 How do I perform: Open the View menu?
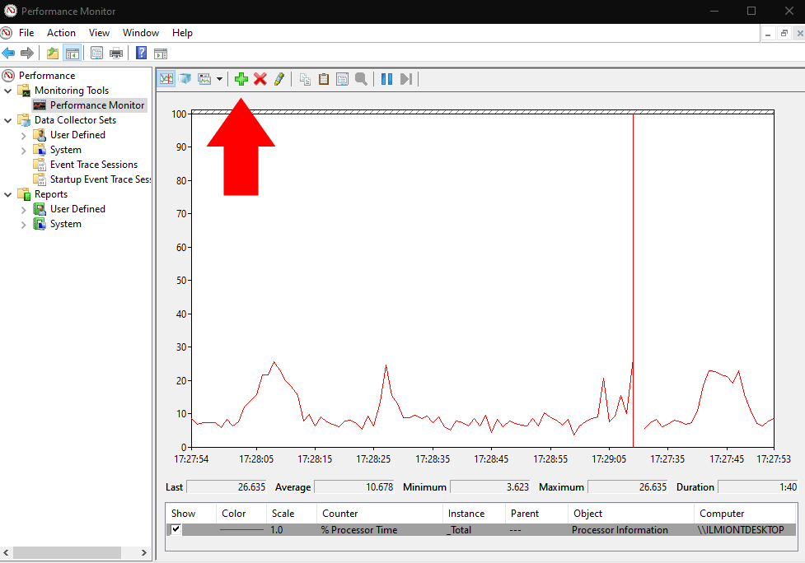pyautogui.click(x=99, y=32)
